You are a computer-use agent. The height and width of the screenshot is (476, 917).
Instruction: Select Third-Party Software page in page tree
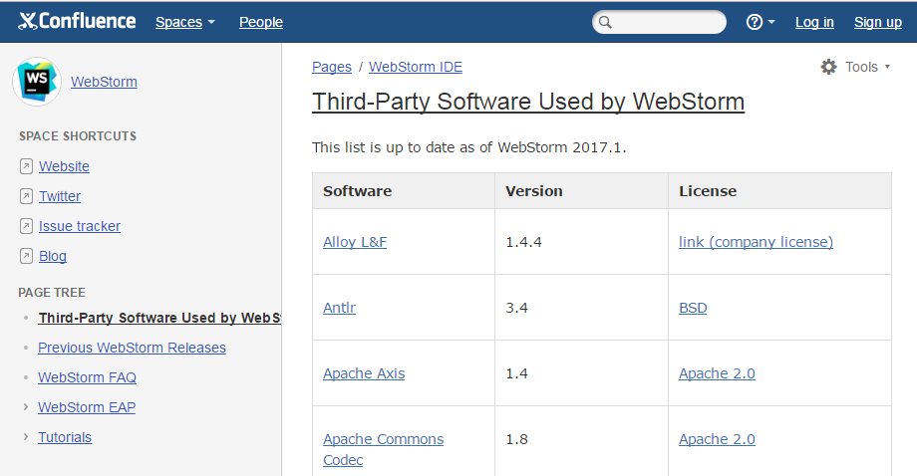point(159,318)
